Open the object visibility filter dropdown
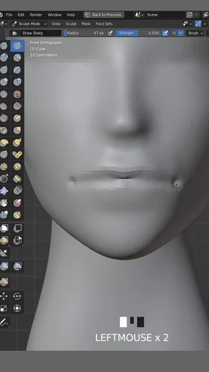The width and height of the screenshot is (209, 372). pyautogui.click(x=187, y=24)
